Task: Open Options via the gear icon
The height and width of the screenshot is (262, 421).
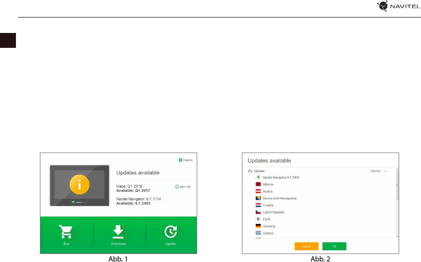Action: tap(180, 160)
